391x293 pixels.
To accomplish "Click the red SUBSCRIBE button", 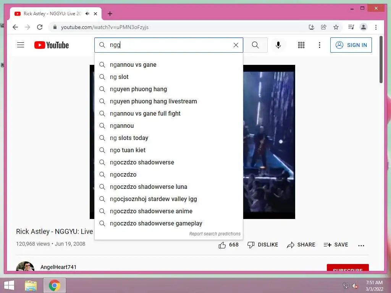I will click(347, 267).
